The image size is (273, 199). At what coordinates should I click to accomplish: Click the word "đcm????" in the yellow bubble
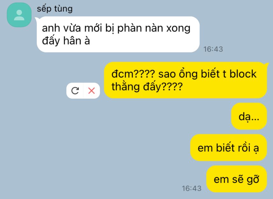coord(133,74)
